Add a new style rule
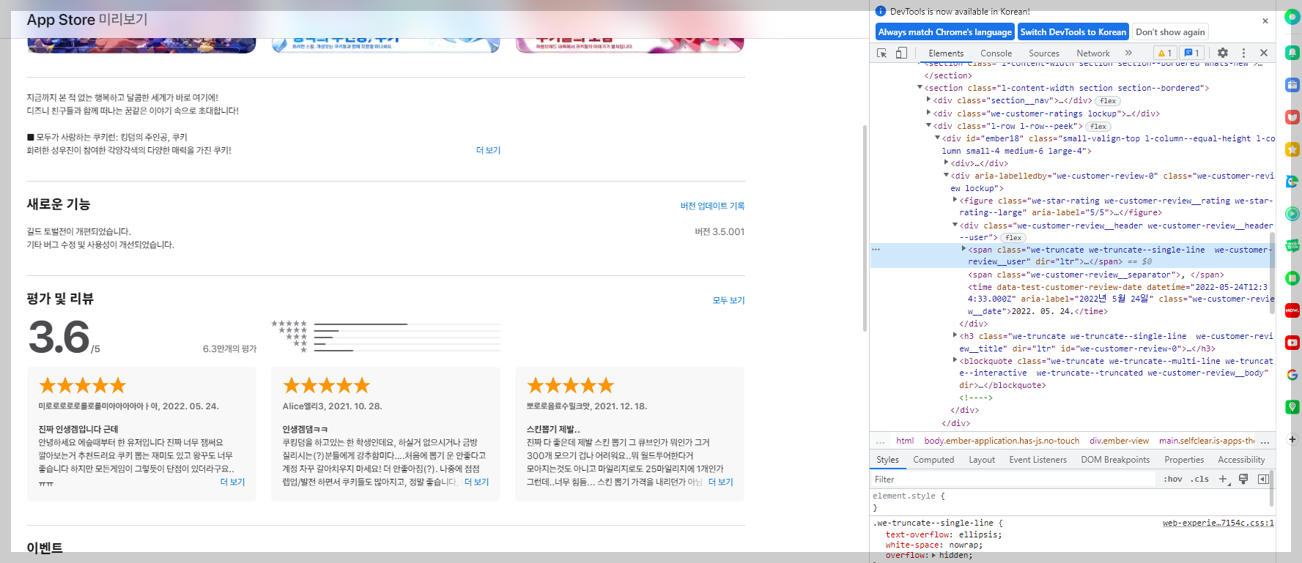The height and width of the screenshot is (563, 1302). (1223, 479)
